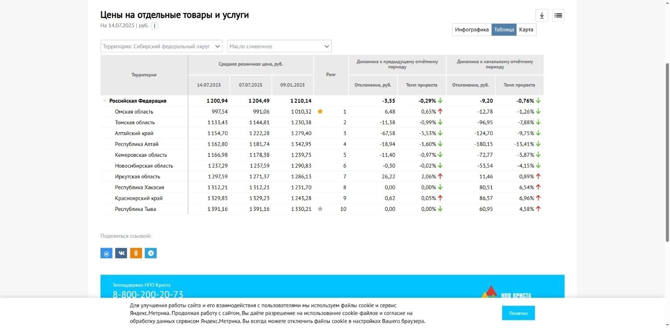
Task: Select the Иркутская область row
Action: point(137,177)
